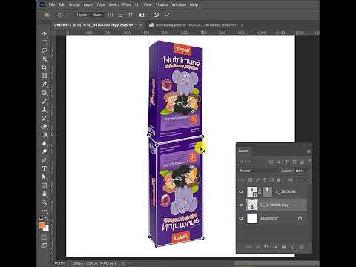Image resolution: width=356 pixels, height=267 pixels.
Task: Select the Brush tool
Action: 44,101
